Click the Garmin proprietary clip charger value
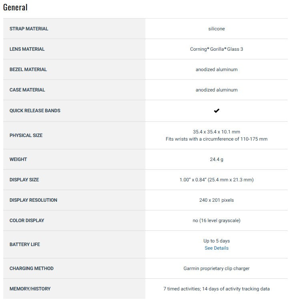Image resolution: width=293 pixels, height=302 pixels. [217, 268]
